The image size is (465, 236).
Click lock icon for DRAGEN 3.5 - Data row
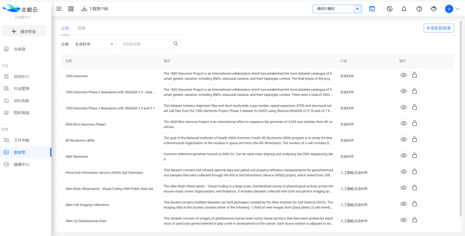click(x=415, y=91)
